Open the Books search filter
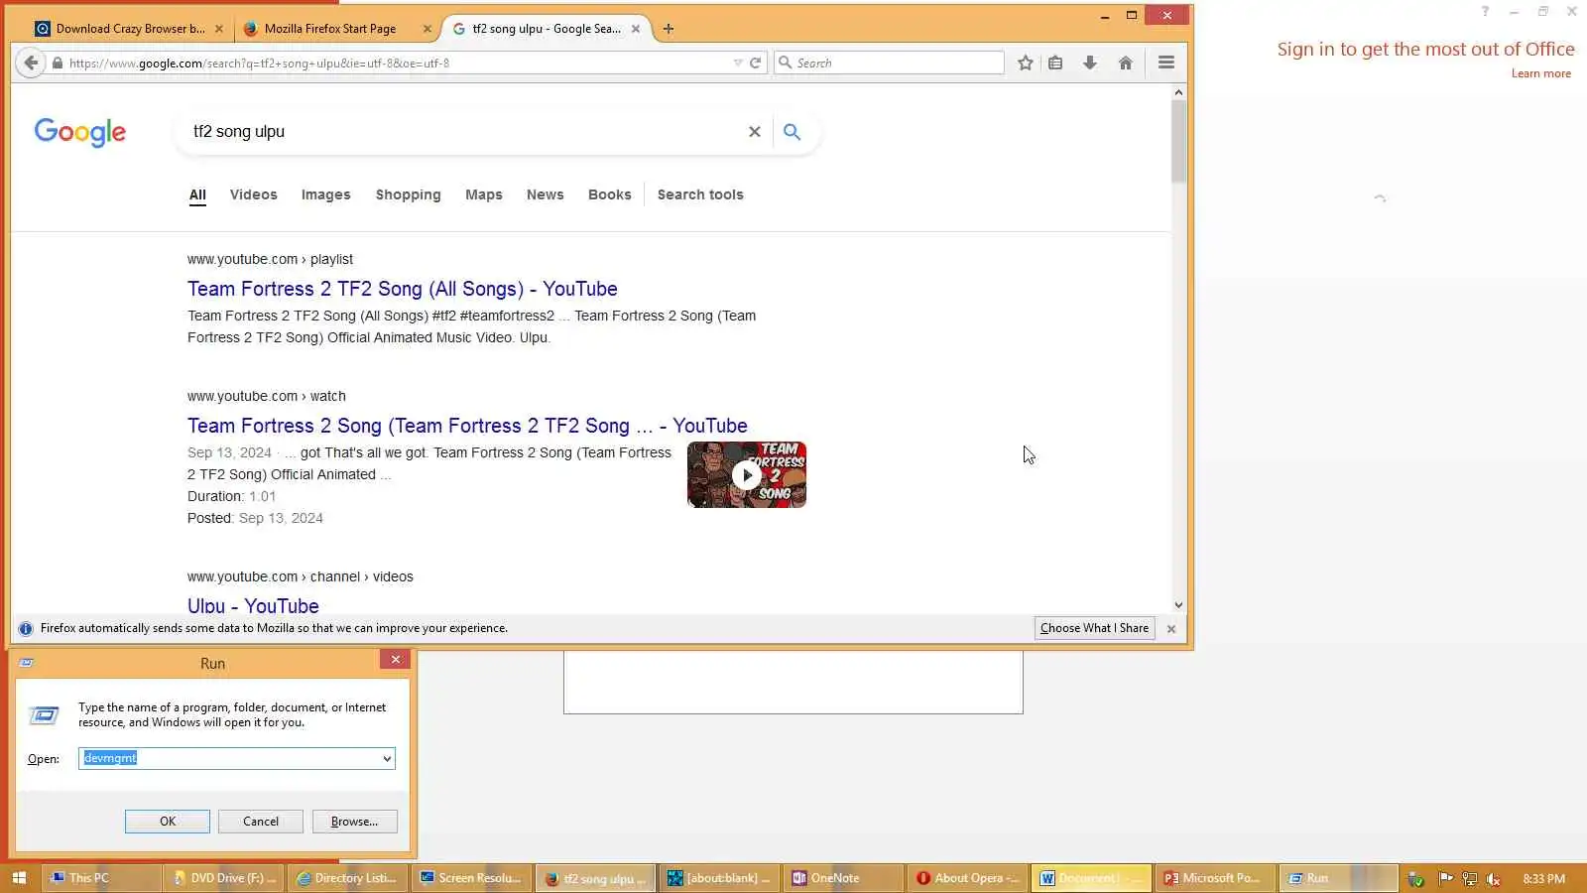This screenshot has width=1587, height=893. coord(610,194)
